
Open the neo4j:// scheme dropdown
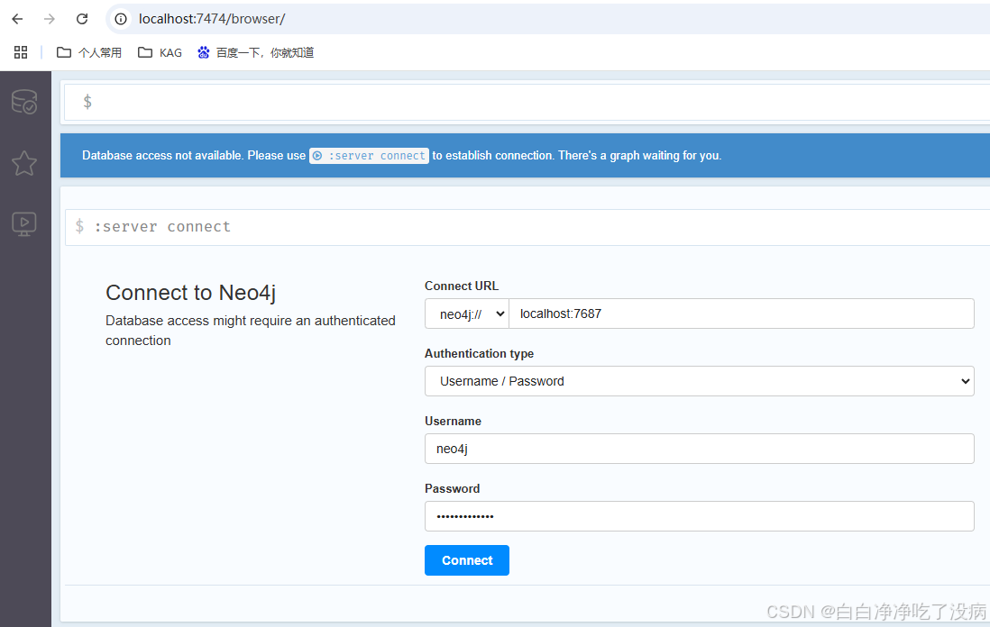coord(466,313)
